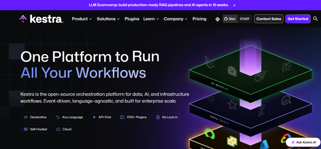The height and width of the screenshot is (149, 321).
Task: Click the green ring icon on bottom layer
Action: pos(209,134)
